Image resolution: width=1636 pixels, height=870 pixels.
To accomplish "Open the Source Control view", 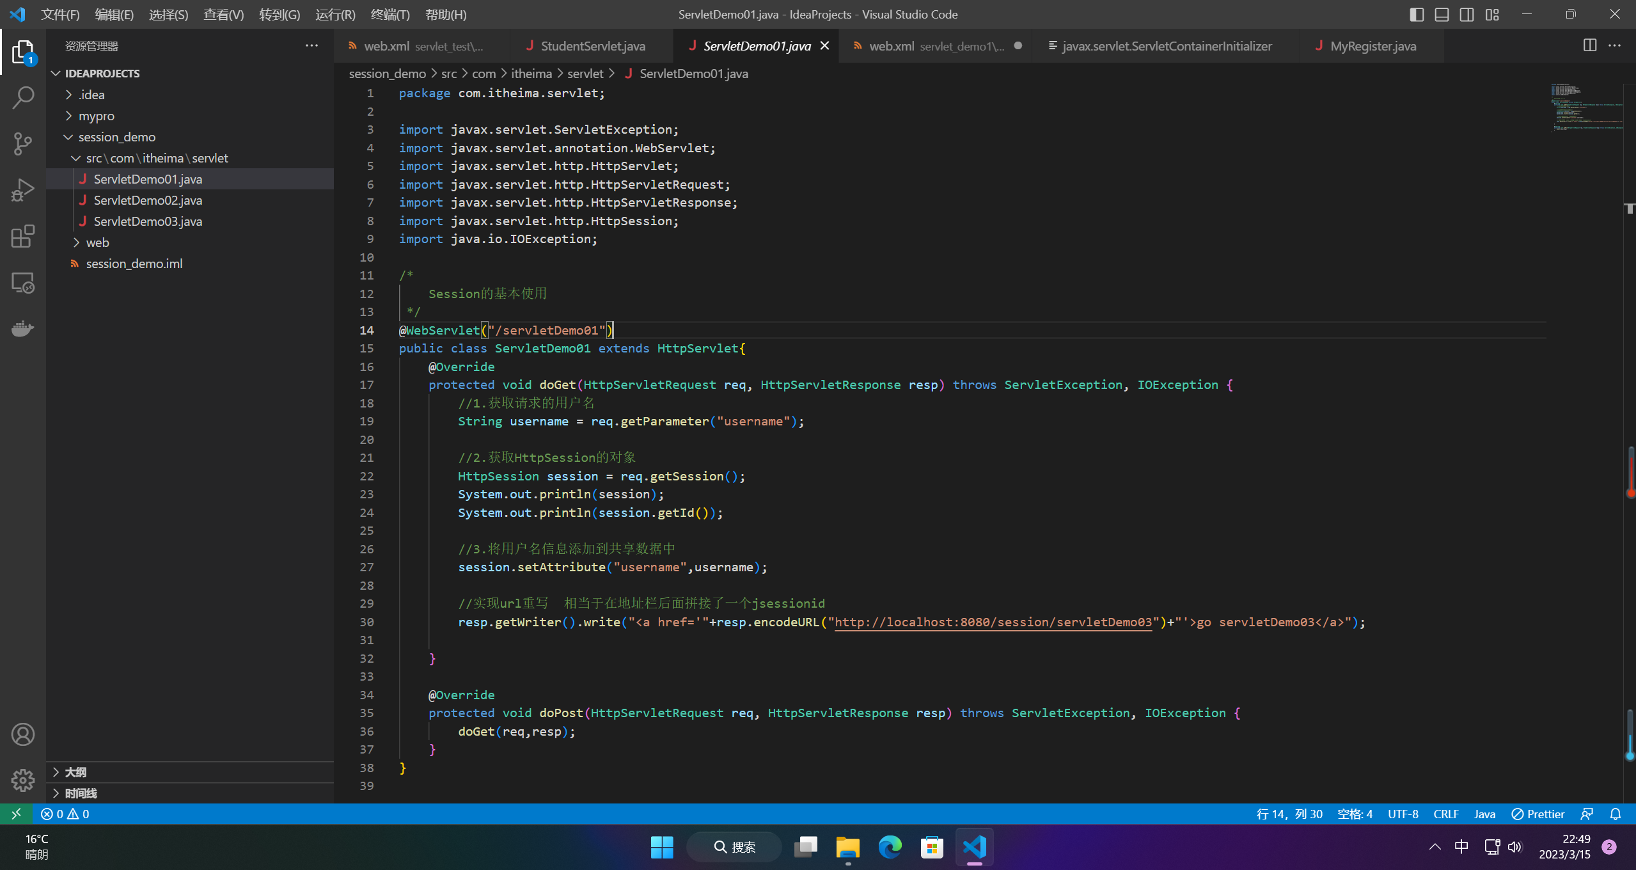I will pos(23,143).
